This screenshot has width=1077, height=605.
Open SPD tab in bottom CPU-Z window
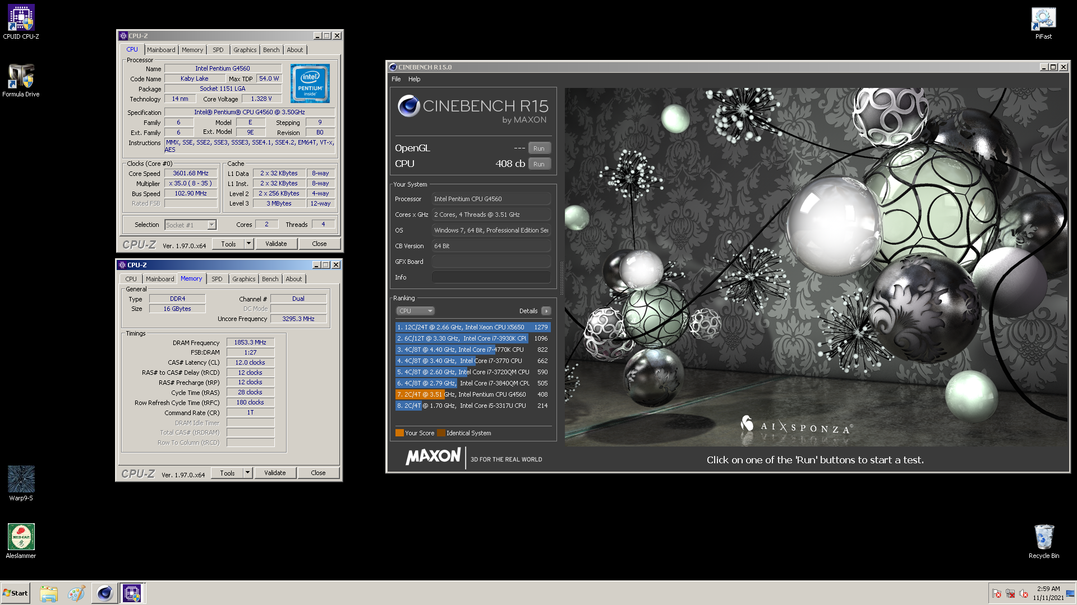[217, 279]
